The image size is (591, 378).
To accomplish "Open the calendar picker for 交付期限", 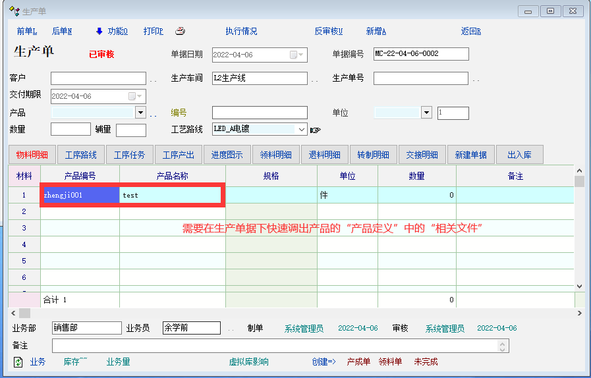I will point(136,96).
